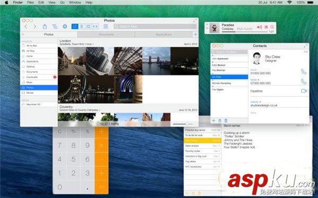Close the mini music player
The height and width of the screenshot is (198, 318).
click(x=207, y=24)
